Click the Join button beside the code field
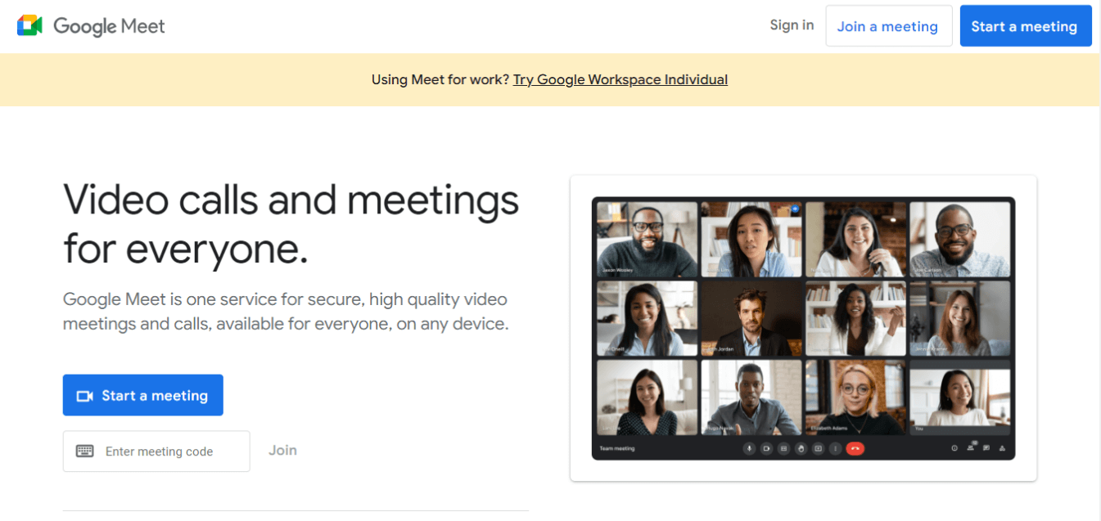 click(282, 451)
